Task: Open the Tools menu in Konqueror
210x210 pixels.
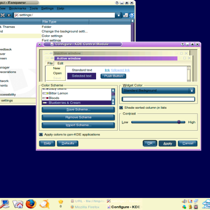Action: (34, 8)
